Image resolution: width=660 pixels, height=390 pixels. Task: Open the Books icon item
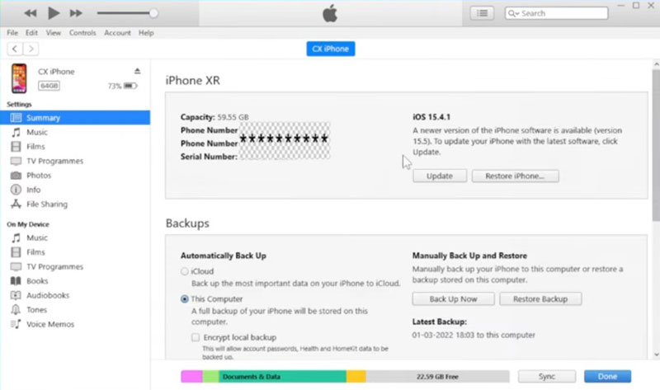(16, 281)
